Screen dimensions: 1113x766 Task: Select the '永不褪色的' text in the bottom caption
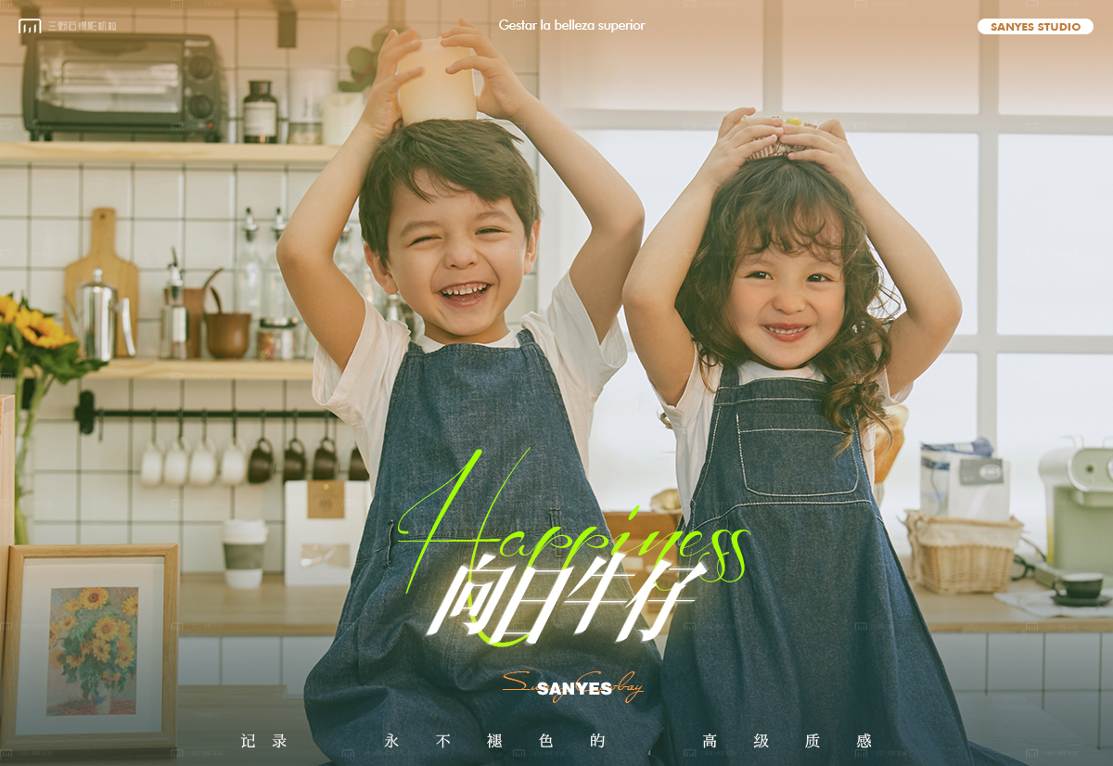(494, 741)
